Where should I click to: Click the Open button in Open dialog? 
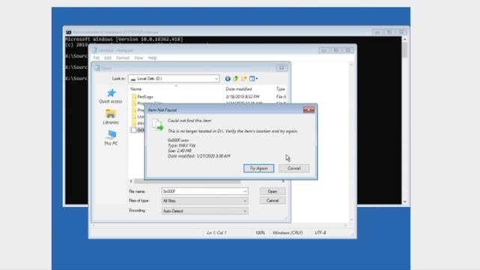tap(272, 191)
